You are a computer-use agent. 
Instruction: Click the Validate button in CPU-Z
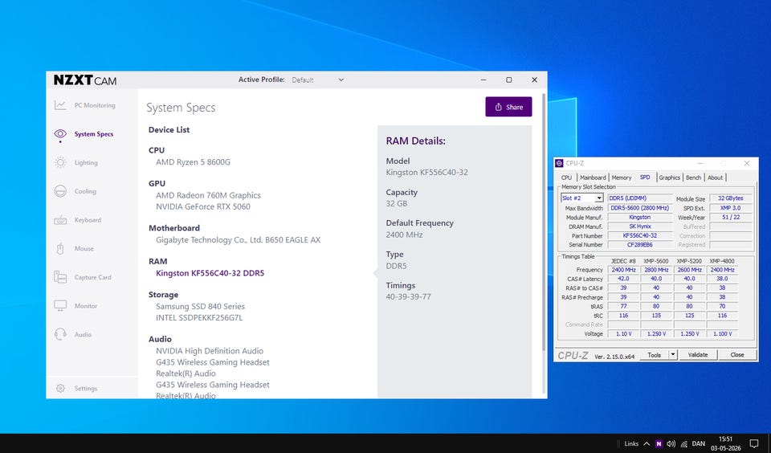pos(698,355)
